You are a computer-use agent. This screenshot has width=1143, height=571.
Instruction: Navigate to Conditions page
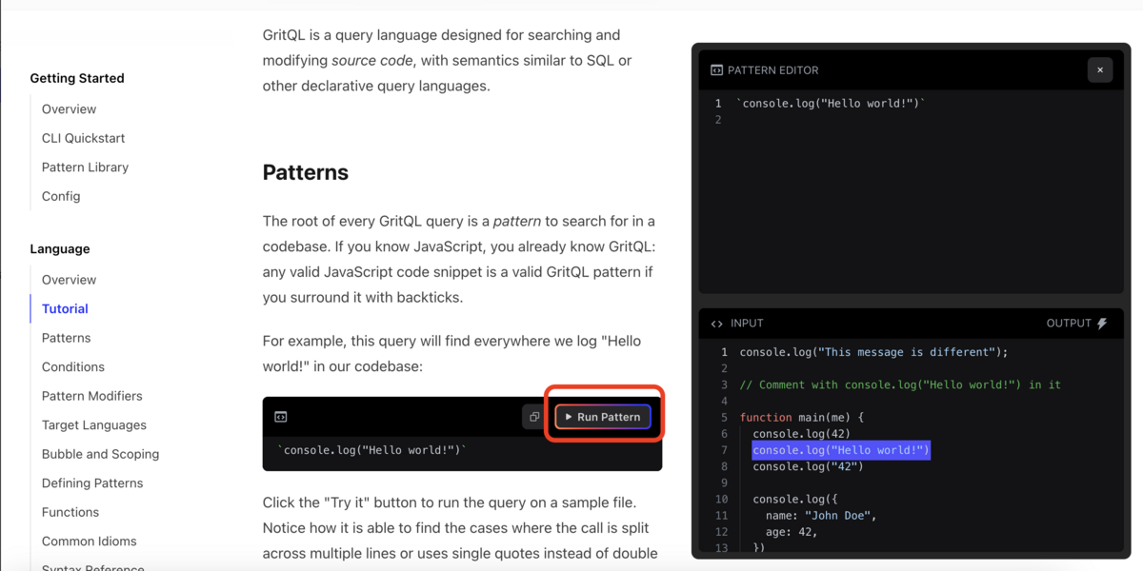click(x=73, y=366)
